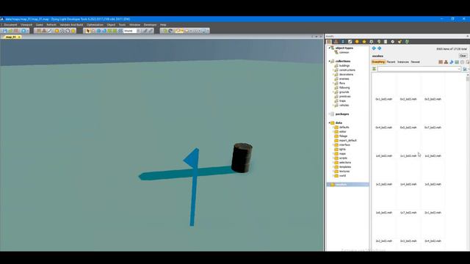Click the green icon left of search field

pos(374,69)
